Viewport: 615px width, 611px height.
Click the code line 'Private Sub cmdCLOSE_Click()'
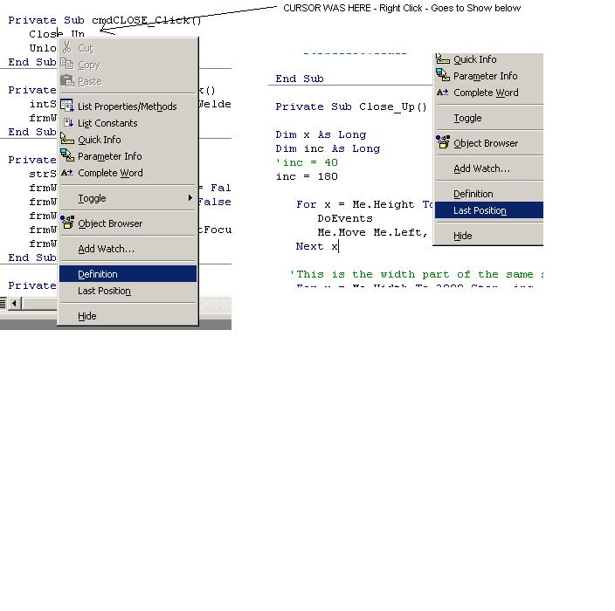click(105, 20)
